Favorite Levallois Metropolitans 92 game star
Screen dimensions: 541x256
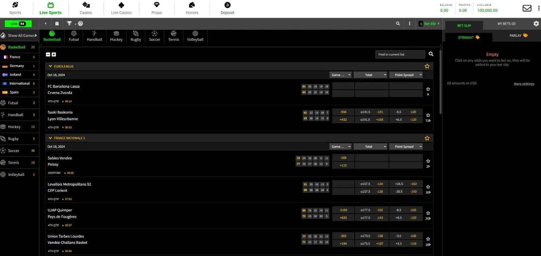click(428, 187)
